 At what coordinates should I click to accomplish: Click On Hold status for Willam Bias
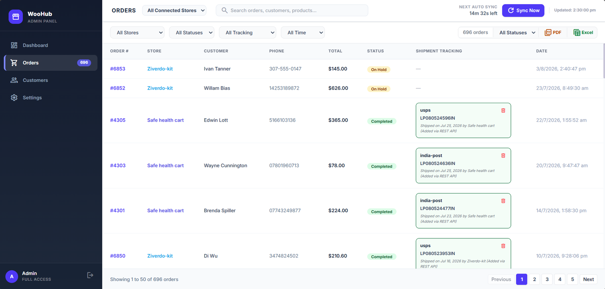[379, 89]
